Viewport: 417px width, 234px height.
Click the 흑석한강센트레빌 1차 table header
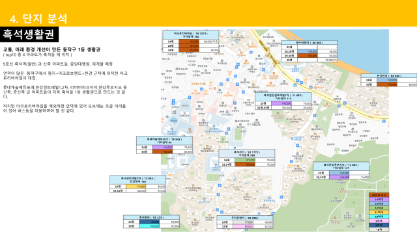pyautogui.click(x=283, y=97)
